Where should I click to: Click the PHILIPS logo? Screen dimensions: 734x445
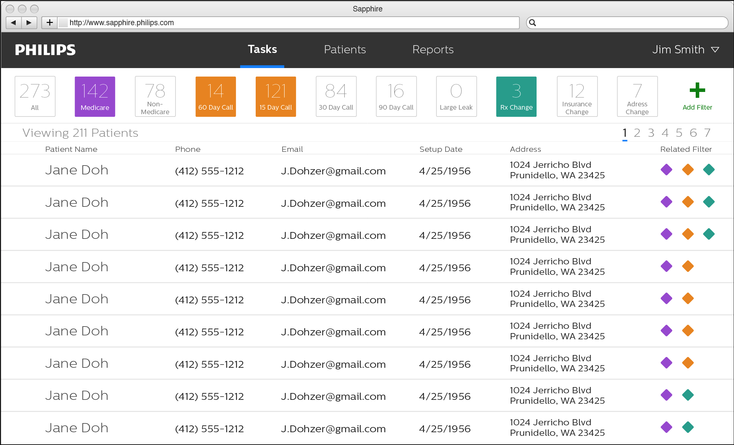coord(45,50)
